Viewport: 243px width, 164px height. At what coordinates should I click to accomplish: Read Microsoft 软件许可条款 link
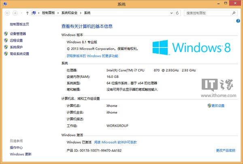(x=115, y=142)
